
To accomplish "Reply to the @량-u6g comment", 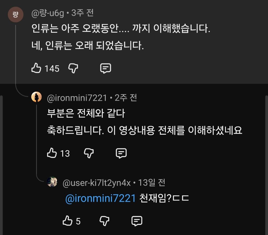I will pos(106,69).
